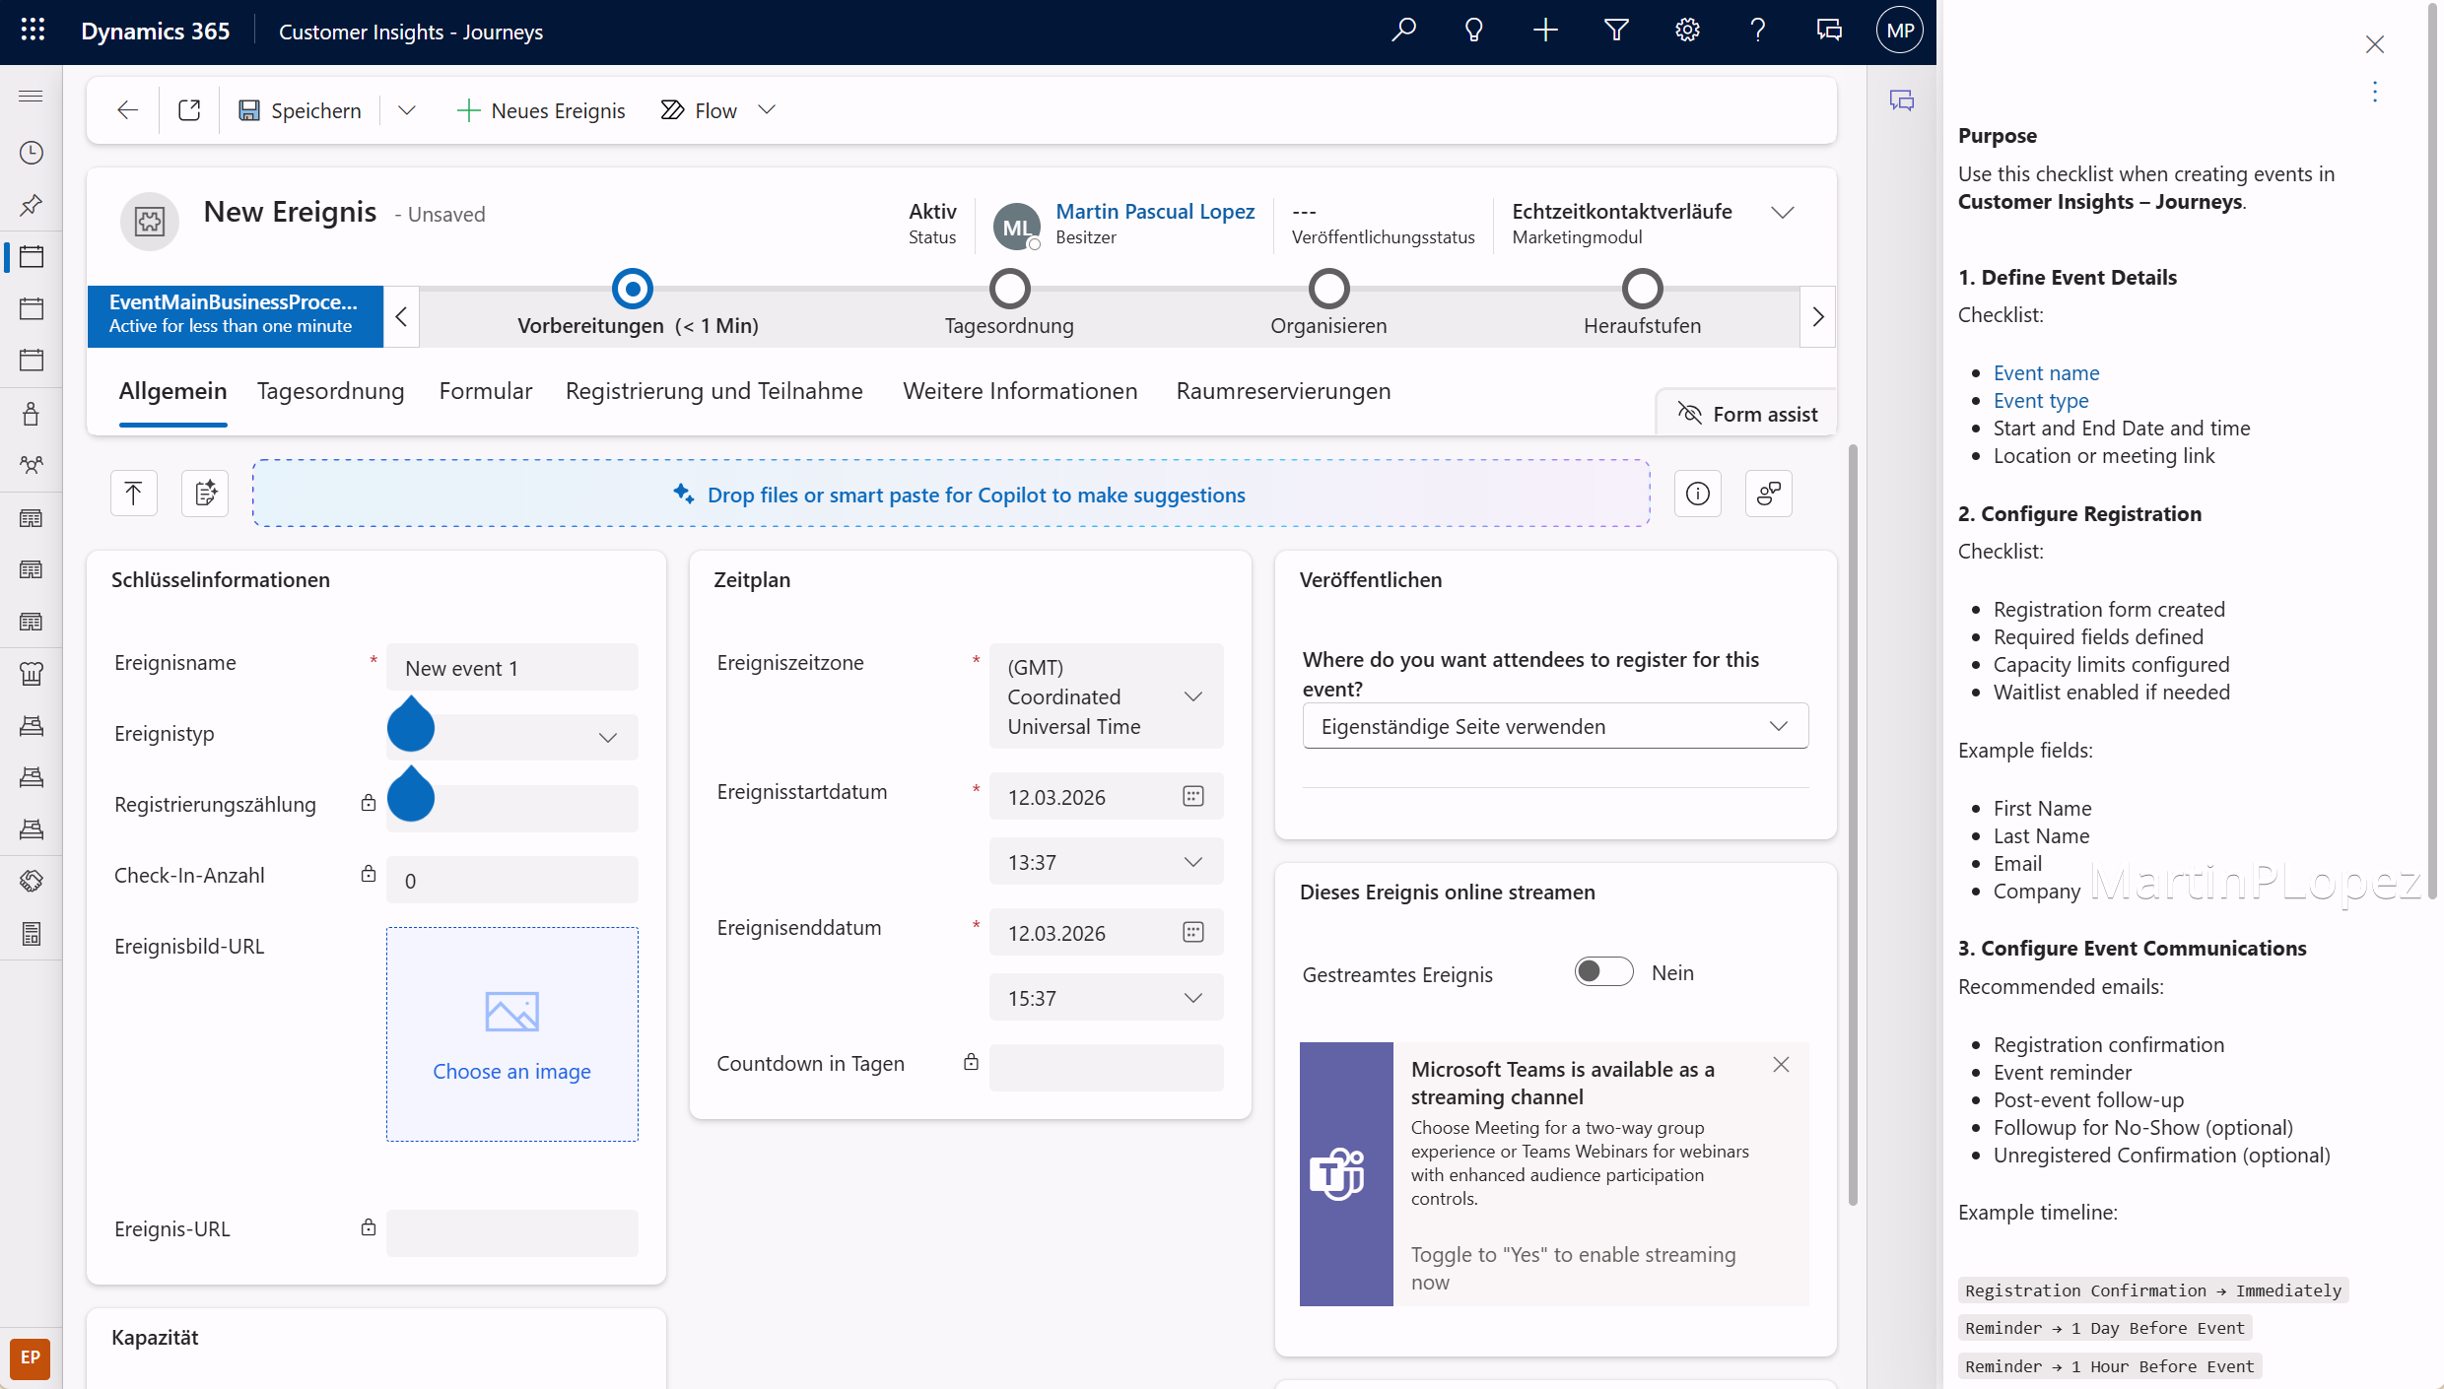Click the advanced filter funnel icon
The width and height of the screenshot is (2444, 1389).
(1616, 31)
